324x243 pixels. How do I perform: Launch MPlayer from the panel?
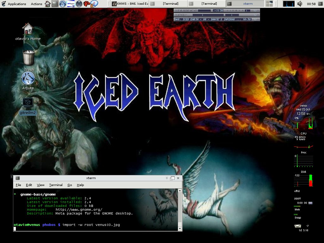coord(71,4)
